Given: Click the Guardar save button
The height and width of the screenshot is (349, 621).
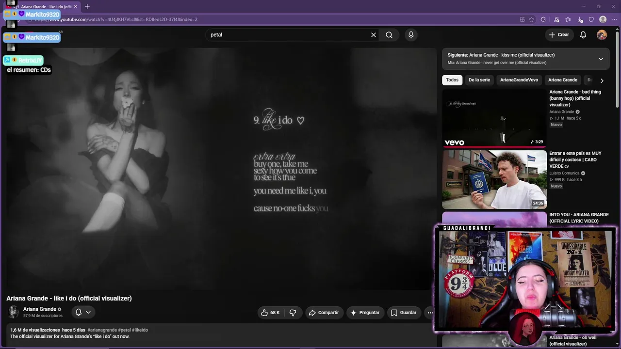Looking at the screenshot, I should click(x=404, y=313).
